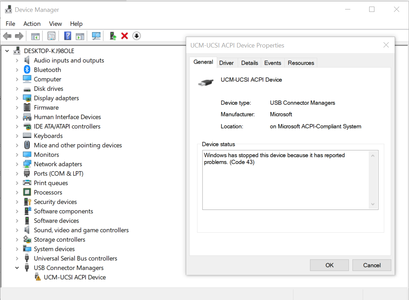Click the Device status scrollbar down arrow
This screenshot has width=409, height=300.
[373, 204]
